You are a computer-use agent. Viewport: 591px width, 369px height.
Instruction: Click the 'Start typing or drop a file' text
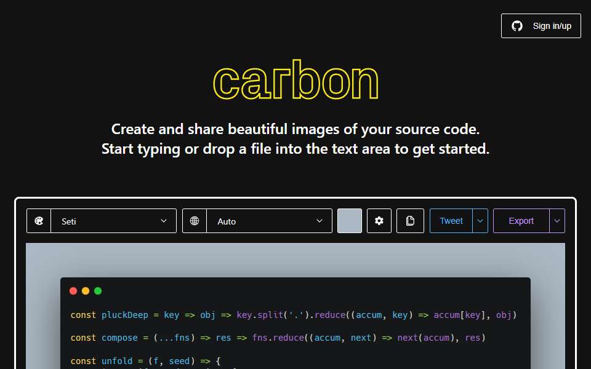(295, 149)
